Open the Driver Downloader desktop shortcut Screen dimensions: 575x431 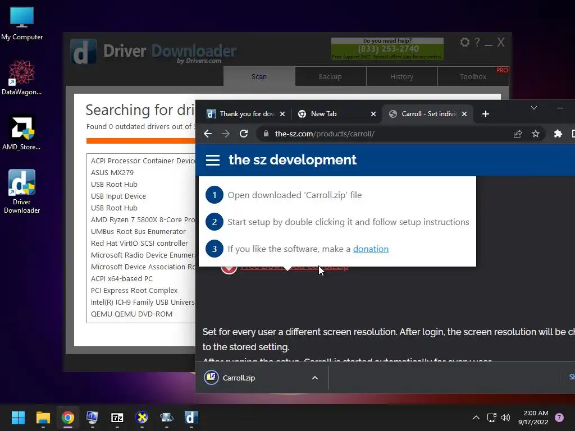(x=22, y=191)
